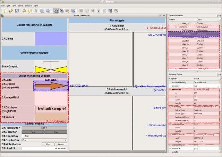Open the Window menu

[28, 6]
